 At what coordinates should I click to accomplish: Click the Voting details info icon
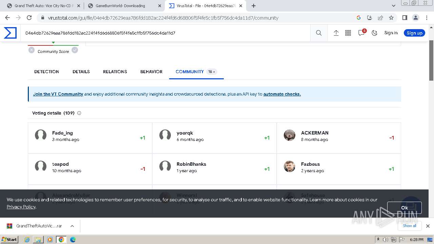(79, 113)
